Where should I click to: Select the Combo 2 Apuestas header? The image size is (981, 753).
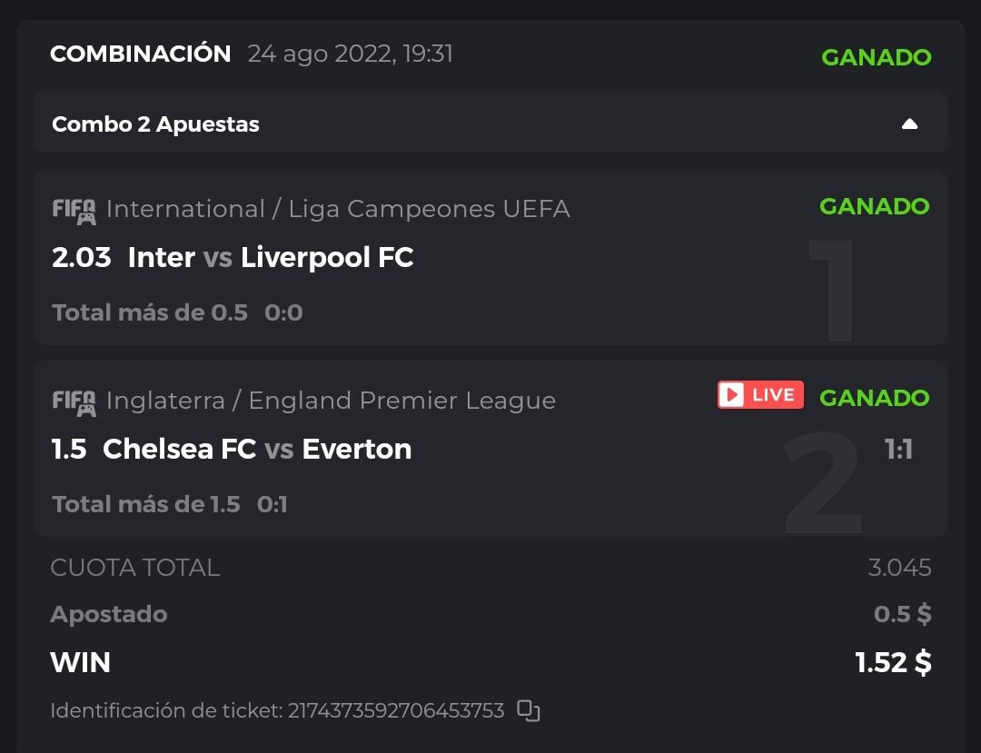point(155,124)
